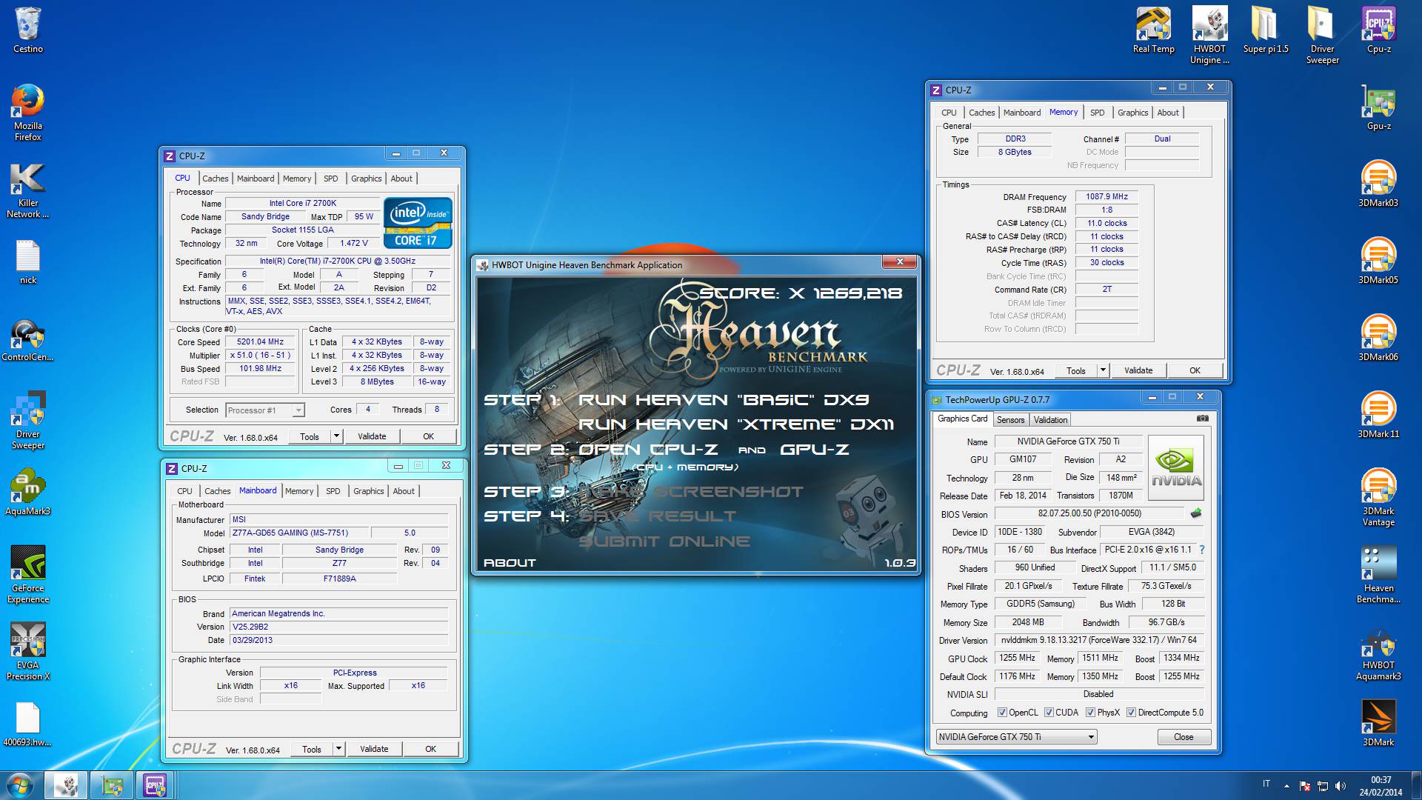This screenshot has width=1422, height=800.
Task: Toggle OpenCL checkbox in GPU-Z
Action: coord(1002,713)
